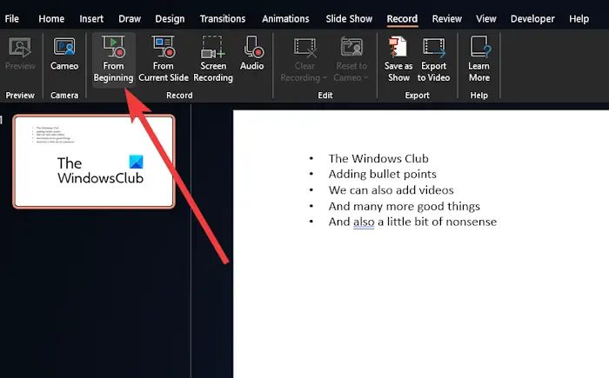Open the Review tab
The image size is (609, 378).
[x=446, y=18]
